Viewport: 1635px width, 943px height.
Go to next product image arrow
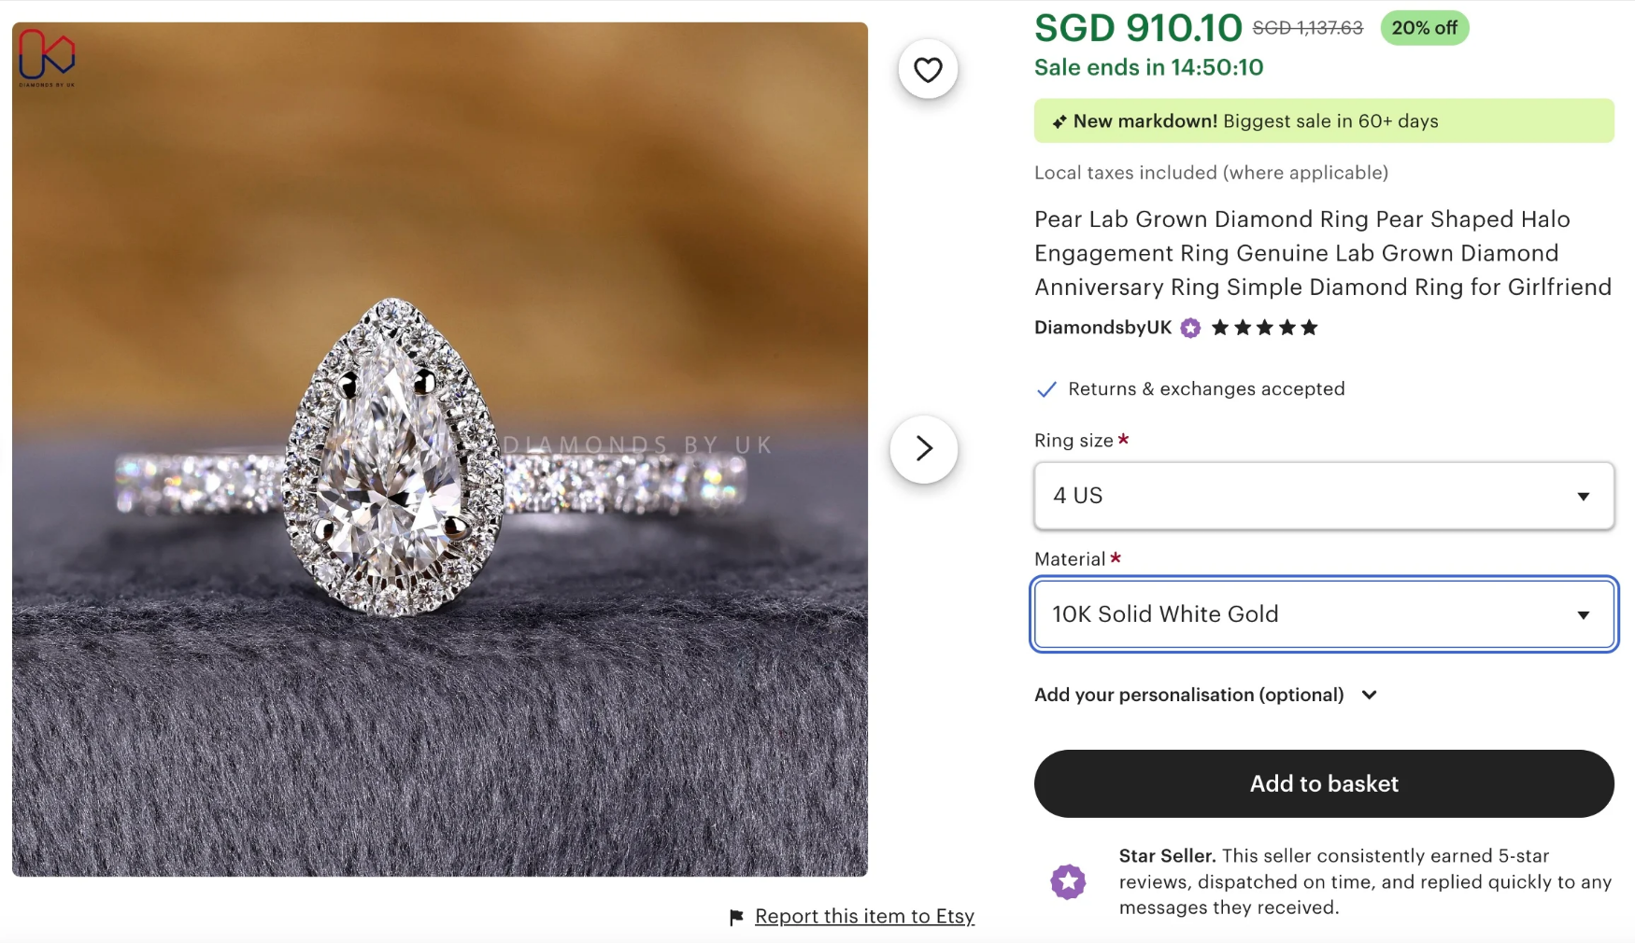tap(924, 449)
